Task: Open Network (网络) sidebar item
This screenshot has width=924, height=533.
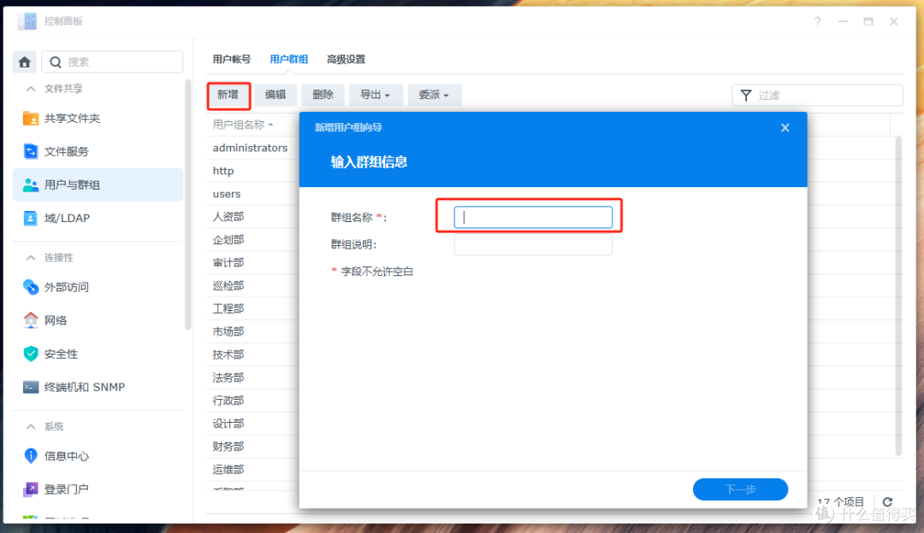Action: click(x=98, y=320)
